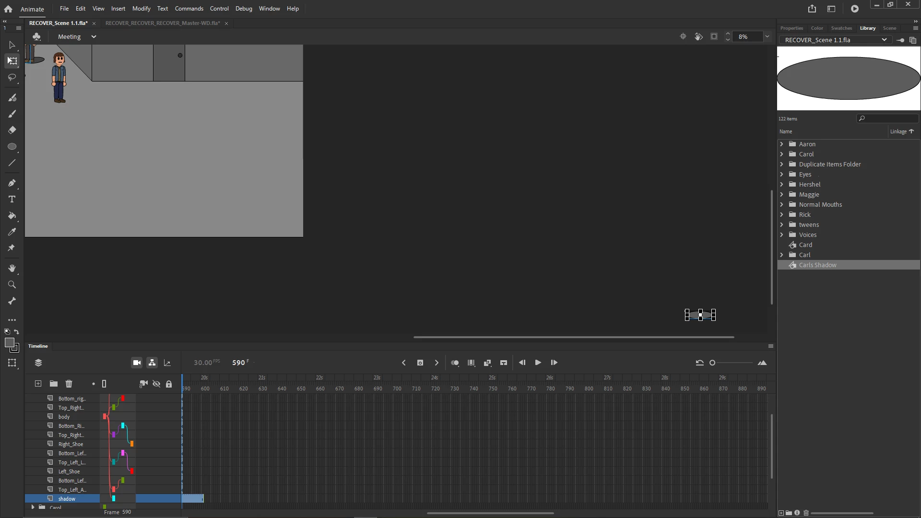
Task: Select the Eyedropper tool
Action: [12, 232]
